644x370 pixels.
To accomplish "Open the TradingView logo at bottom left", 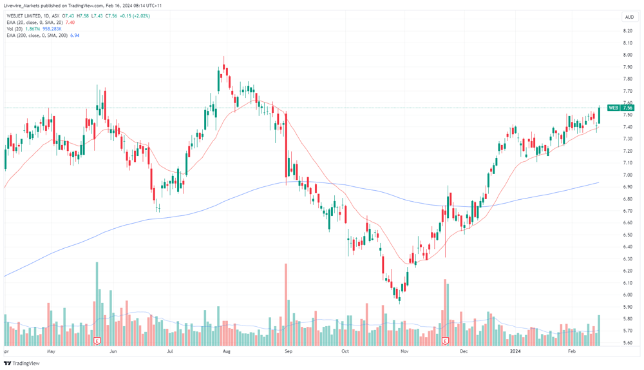I will (22, 364).
